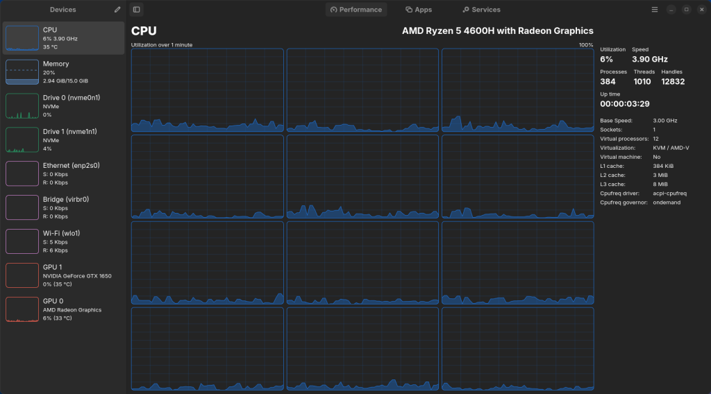711x394 pixels.
Task: Click the edit pencil icon beside Devices
Action: click(x=117, y=10)
